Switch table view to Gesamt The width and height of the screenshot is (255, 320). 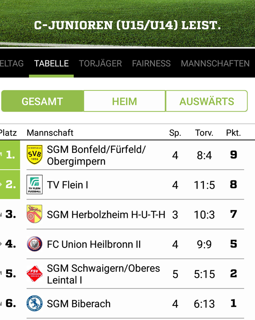42,101
